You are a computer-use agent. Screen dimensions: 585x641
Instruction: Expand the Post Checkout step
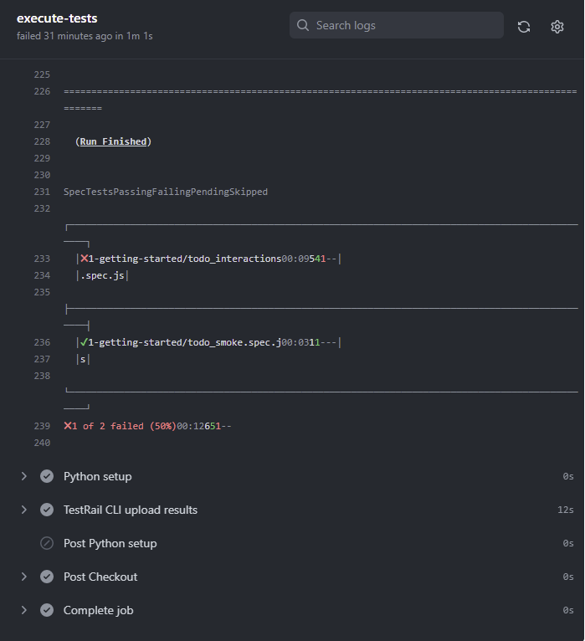click(x=23, y=577)
